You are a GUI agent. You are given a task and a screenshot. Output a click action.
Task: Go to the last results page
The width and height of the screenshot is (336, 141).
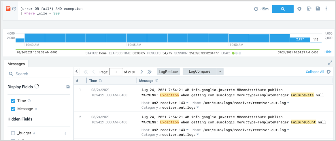[150, 72]
